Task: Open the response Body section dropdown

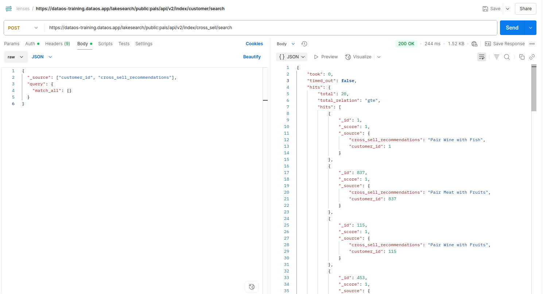Action: coord(286,44)
